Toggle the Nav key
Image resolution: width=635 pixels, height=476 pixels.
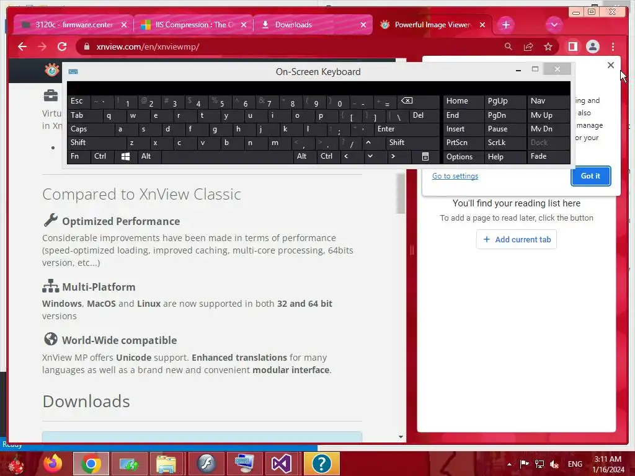[x=548, y=101]
